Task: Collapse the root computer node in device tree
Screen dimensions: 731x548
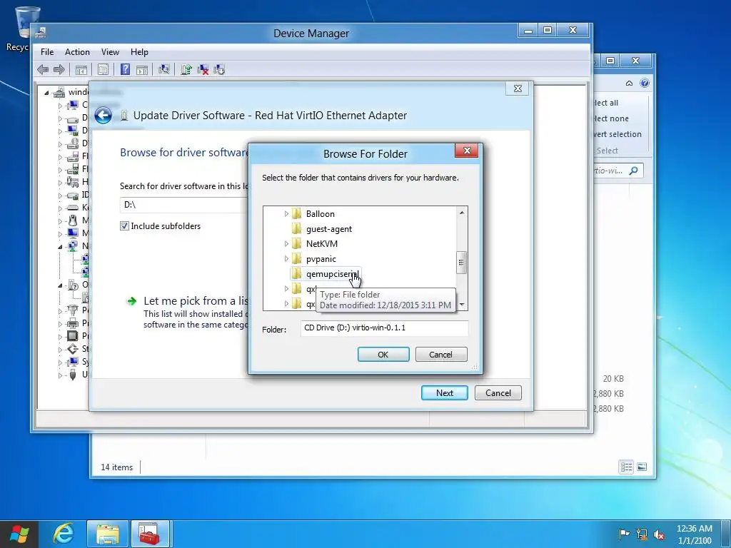Action: pos(46,93)
